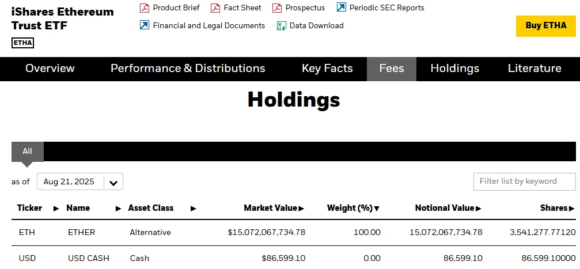
Task: Click the Financial and Legal Documents icon
Action: point(144,26)
